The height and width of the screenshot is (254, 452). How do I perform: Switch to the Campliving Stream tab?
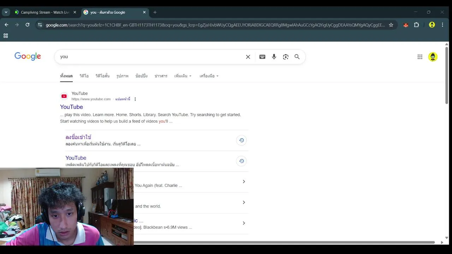point(45,12)
